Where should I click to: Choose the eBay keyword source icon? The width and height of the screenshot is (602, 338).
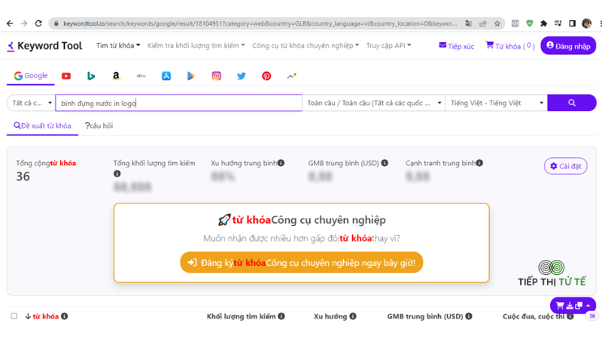coord(141,76)
